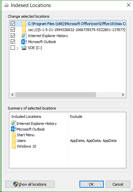The height and width of the screenshot is (192, 133).
Task: Click the Indexed Locations title bar icon
Action: 6,5
